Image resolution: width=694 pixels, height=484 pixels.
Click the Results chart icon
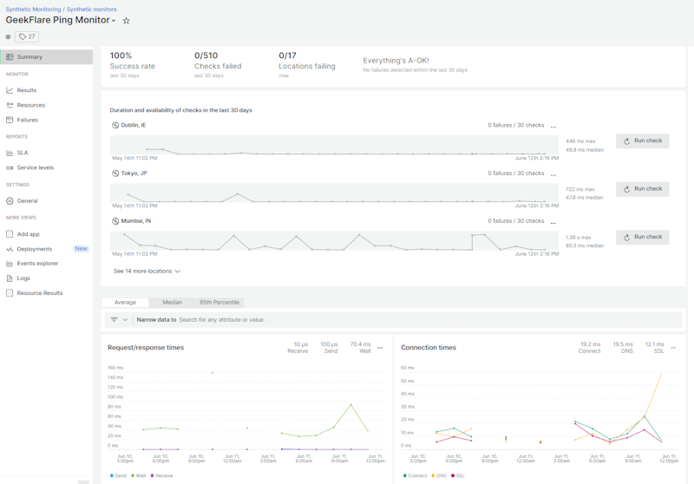pyautogui.click(x=10, y=90)
